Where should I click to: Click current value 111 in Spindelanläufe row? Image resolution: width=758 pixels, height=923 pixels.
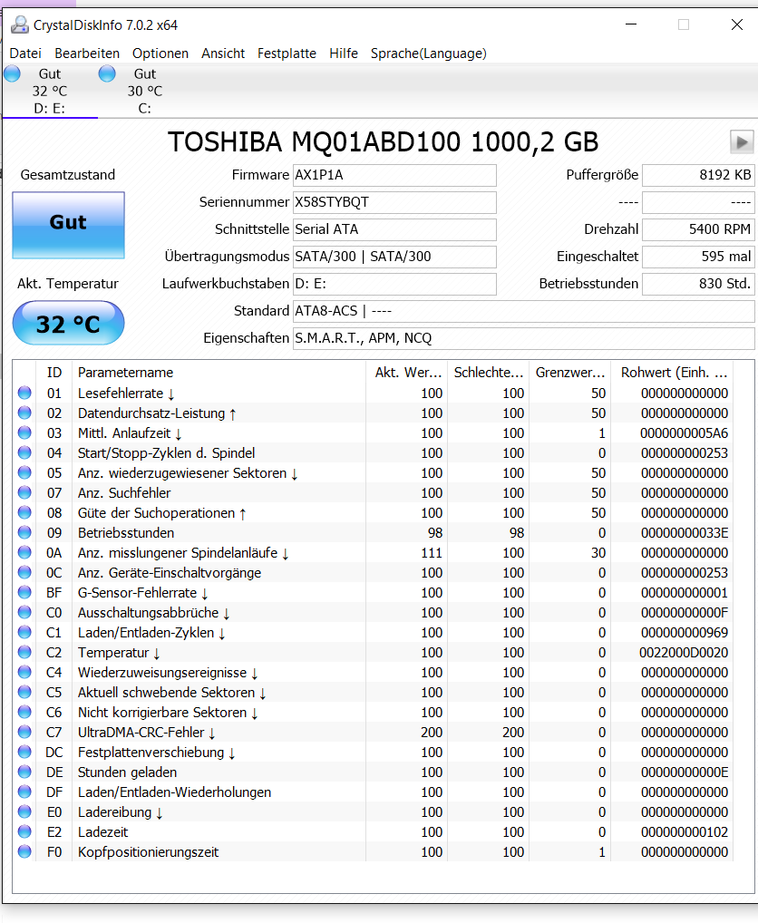(x=432, y=553)
